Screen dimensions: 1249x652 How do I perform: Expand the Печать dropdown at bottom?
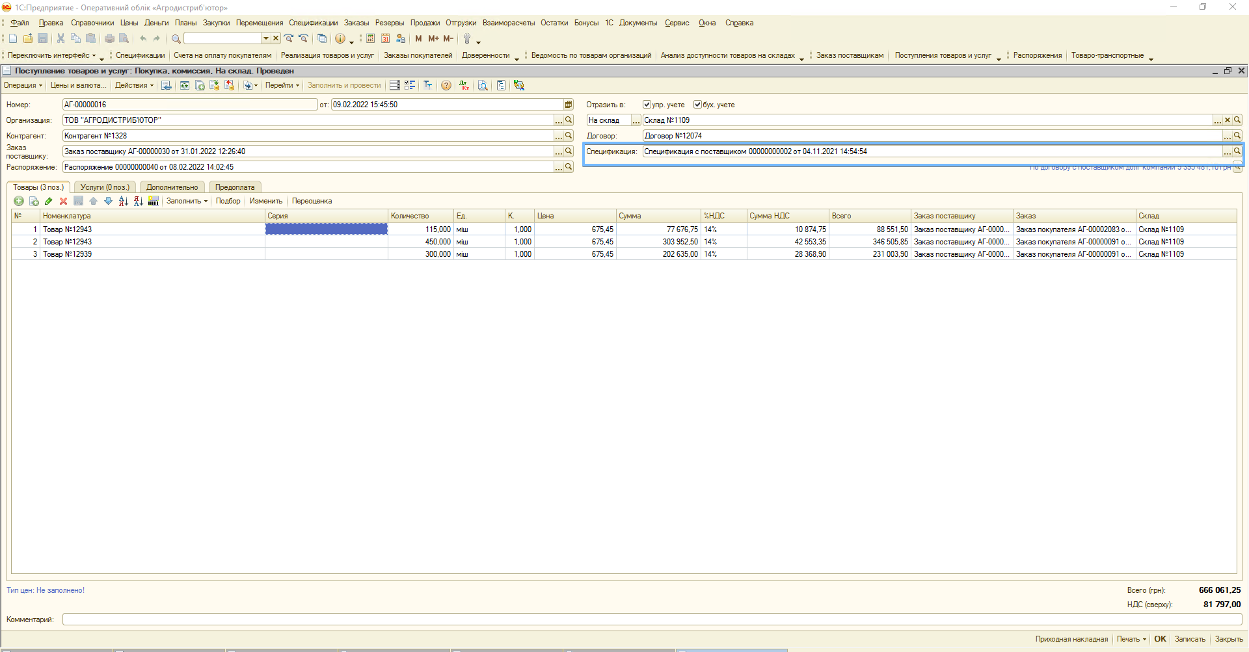[1131, 639]
